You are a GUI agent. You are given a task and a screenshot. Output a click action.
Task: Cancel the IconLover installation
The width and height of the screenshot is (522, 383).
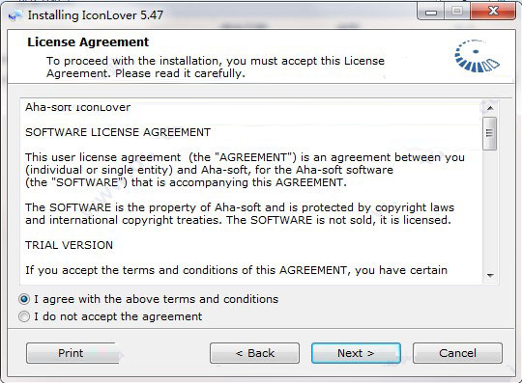point(457,353)
